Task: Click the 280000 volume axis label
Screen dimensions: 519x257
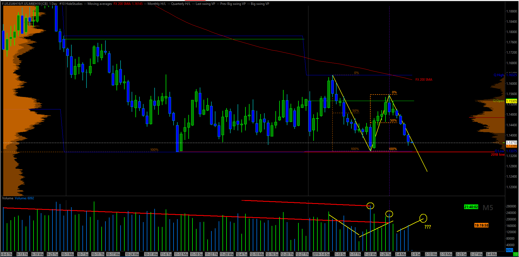Action: point(511,206)
